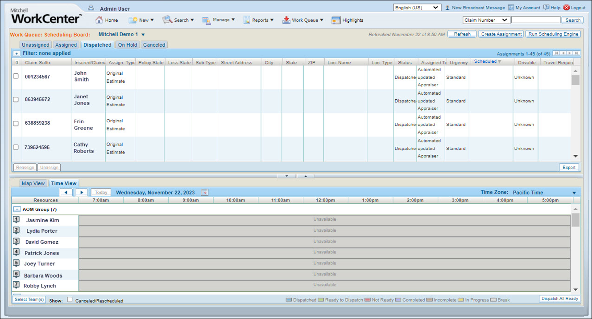
Task: Open the English (US) language dropdown
Action: [417, 8]
